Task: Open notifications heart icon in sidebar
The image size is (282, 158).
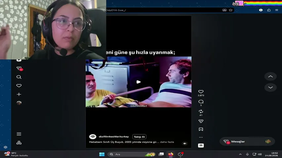Action: 19,86
